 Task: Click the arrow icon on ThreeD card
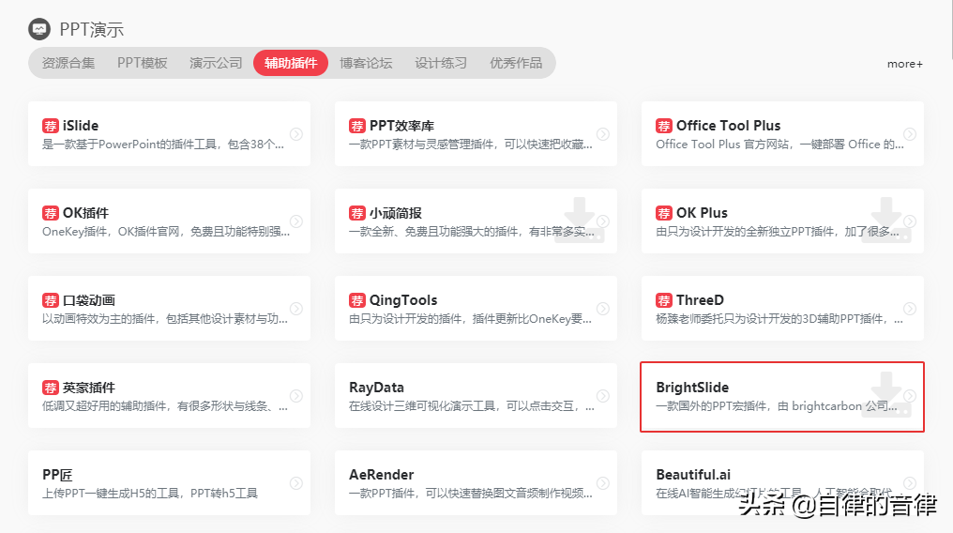tap(910, 309)
